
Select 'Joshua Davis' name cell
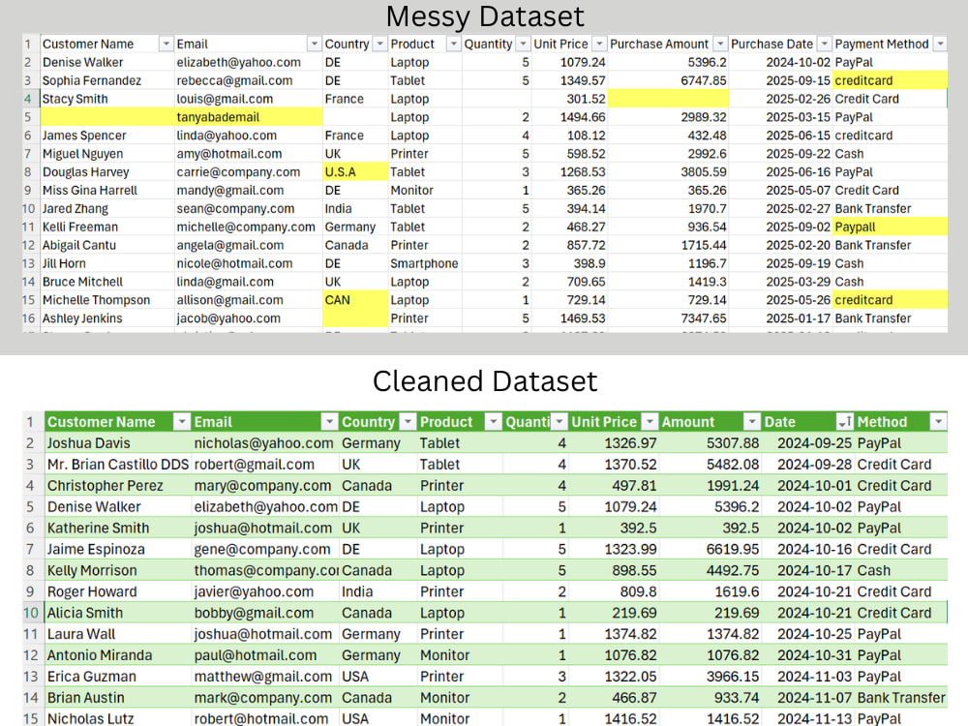[117, 443]
